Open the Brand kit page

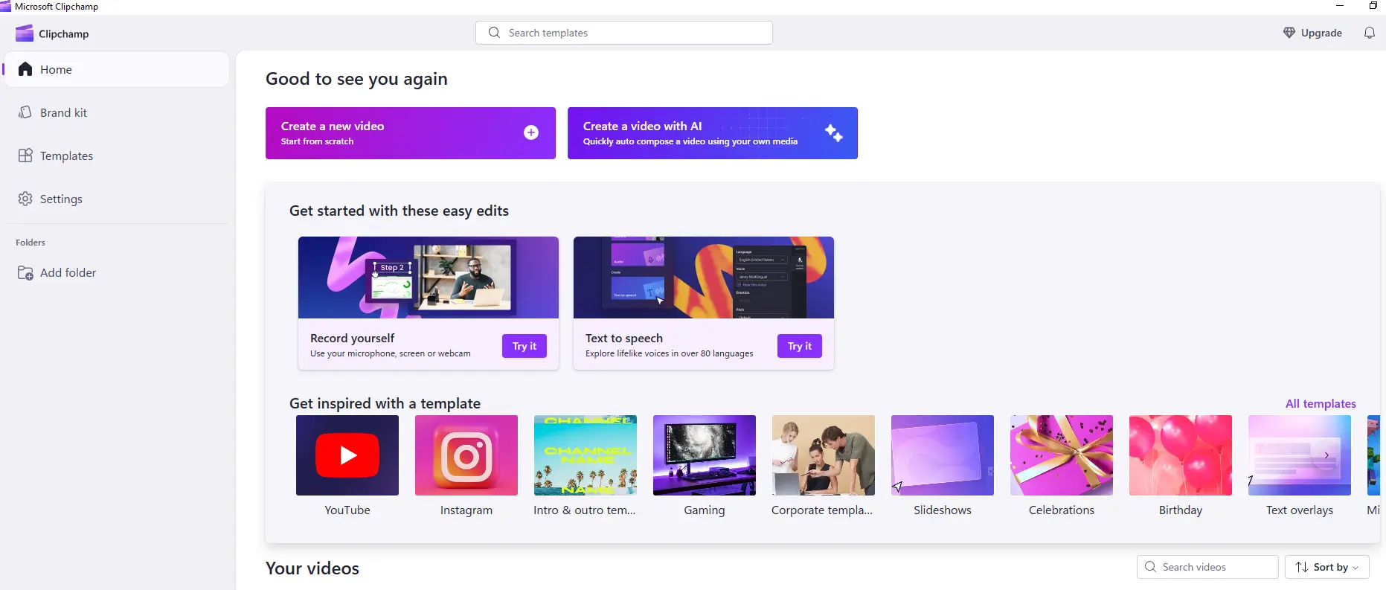117,112
